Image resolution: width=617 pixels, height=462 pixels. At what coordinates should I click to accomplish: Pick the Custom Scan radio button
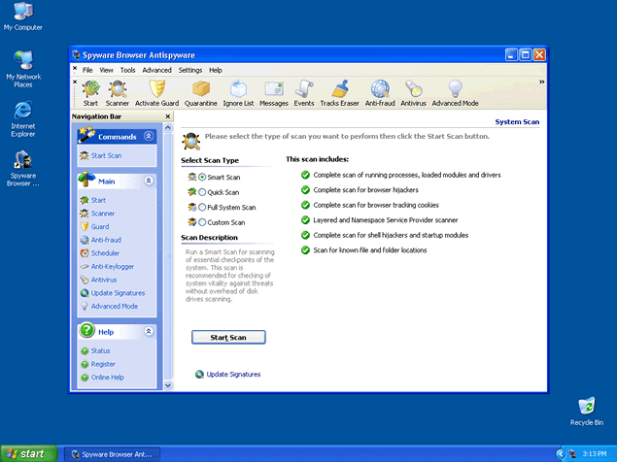click(202, 222)
